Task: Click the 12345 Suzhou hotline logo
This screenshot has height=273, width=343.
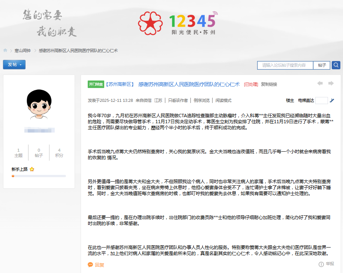Action: [177, 22]
